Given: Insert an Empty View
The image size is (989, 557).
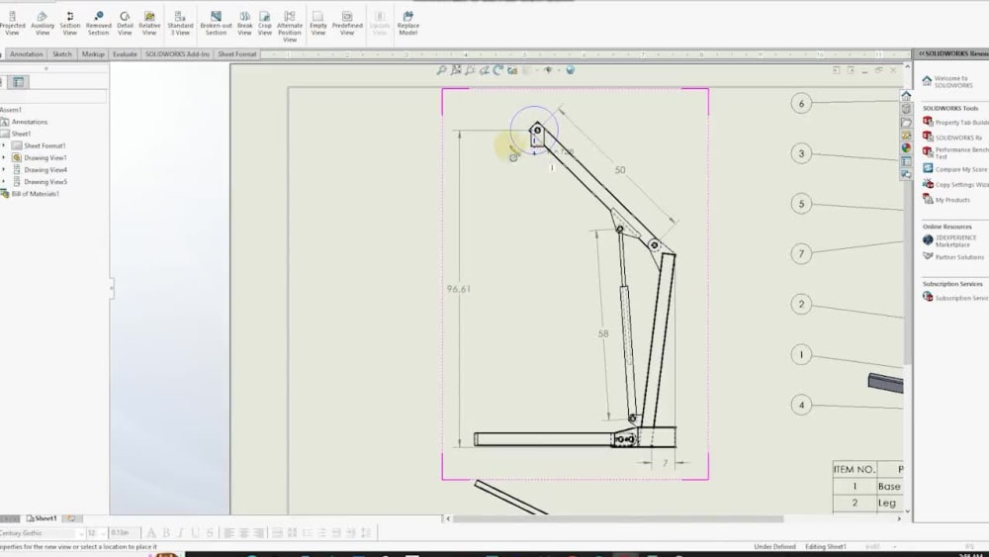Looking at the screenshot, I should coord(317,24).
